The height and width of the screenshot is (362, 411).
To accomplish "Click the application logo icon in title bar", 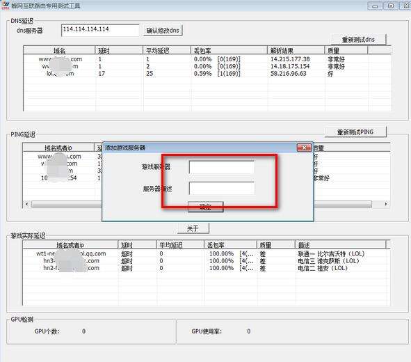I will (5, 5).
